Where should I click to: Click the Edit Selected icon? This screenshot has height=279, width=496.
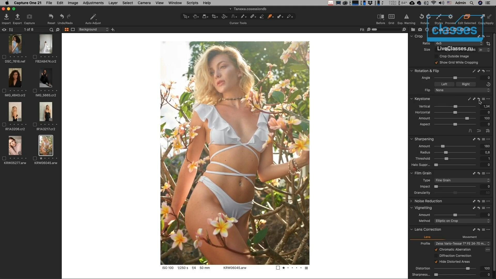pyautogui.click(x=467, y=17)
